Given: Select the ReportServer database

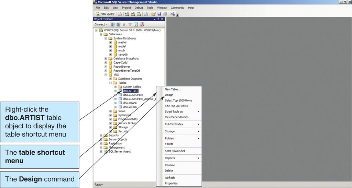Looking at the screenshot, I should point(122,67).
